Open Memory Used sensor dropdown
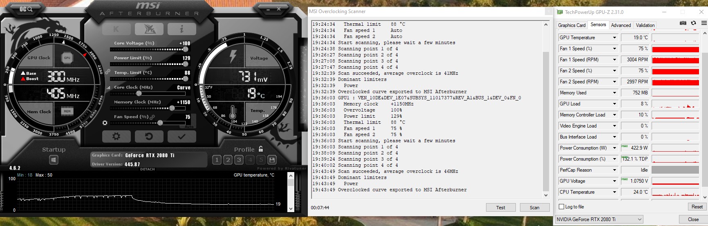 (614, 93)
